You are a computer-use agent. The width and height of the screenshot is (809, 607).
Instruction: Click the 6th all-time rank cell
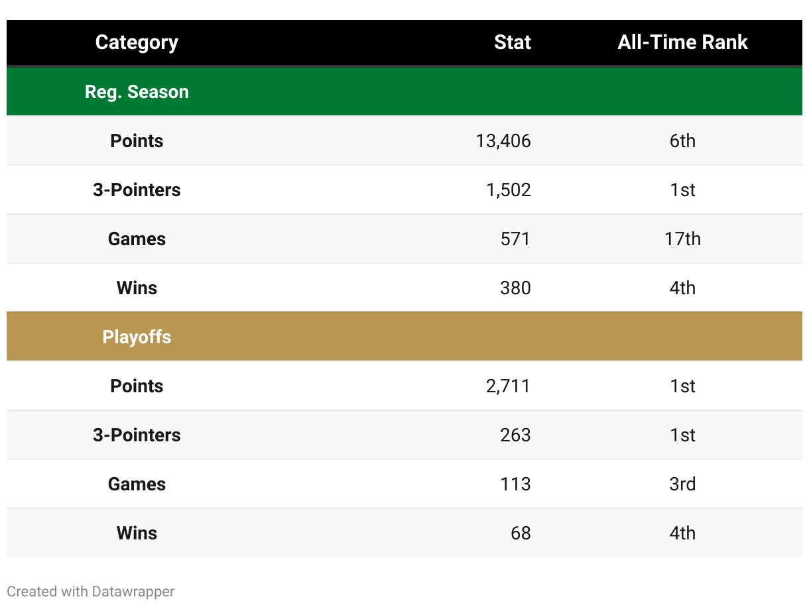coord(682,140)
